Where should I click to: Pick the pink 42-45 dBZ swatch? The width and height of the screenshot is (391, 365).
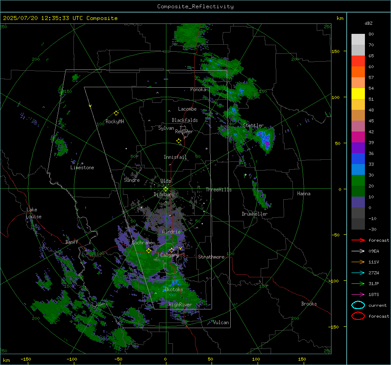(x=358, y=126)
